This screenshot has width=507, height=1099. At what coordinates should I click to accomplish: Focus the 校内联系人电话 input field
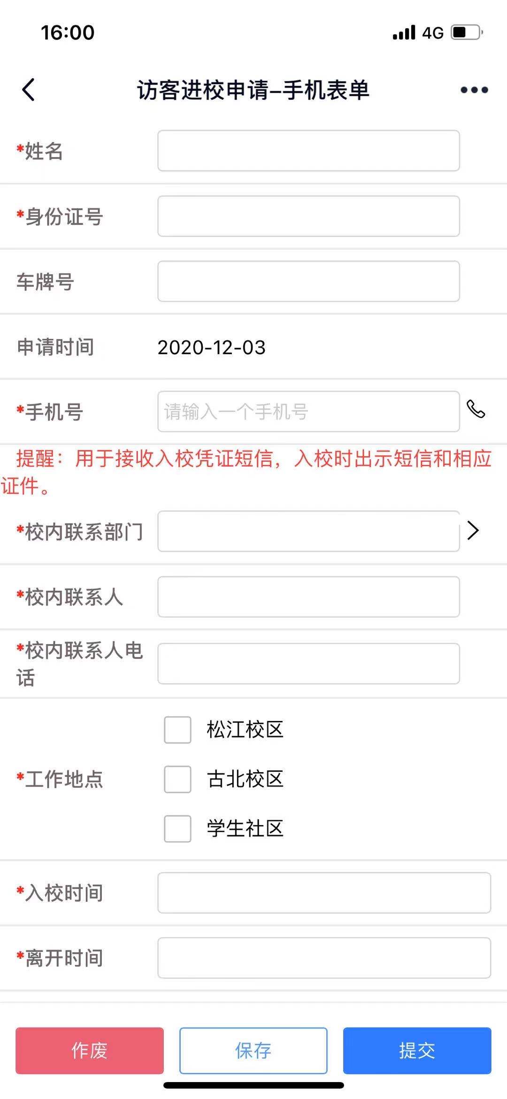308,663
